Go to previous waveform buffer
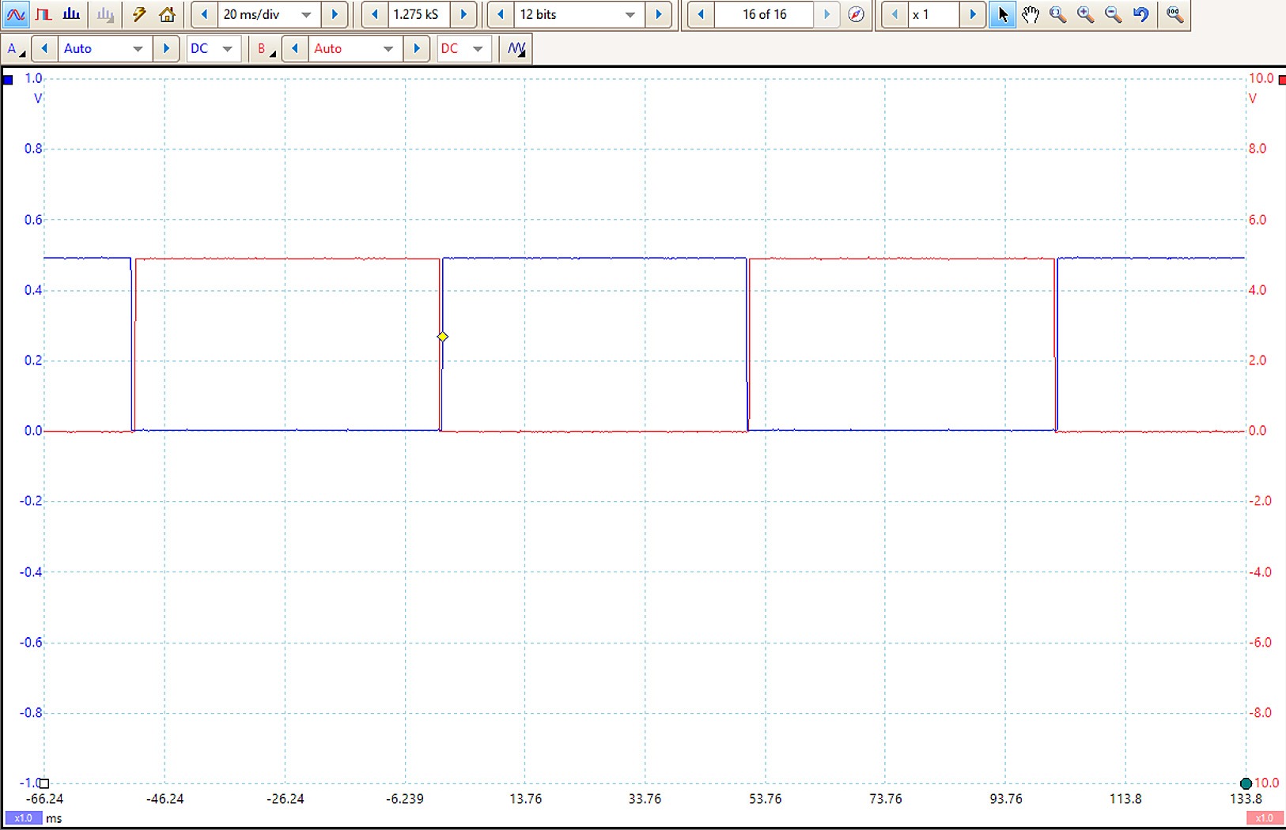The width and height of the screenshot is (1286, 830). (701, 14)
